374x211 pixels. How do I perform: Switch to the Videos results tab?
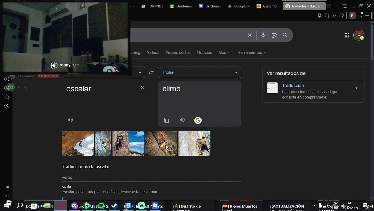point(153,52)
